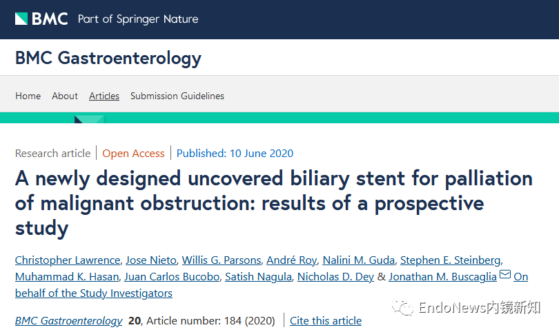
Task: Click italic BMC Gastroenterology citation link
Action: click(x=68, y=320)
